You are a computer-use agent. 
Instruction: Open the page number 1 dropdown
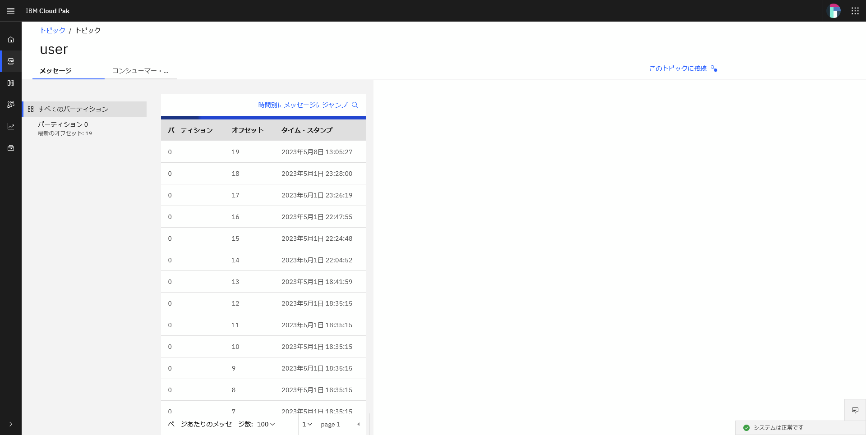click(x=307, y=424)
